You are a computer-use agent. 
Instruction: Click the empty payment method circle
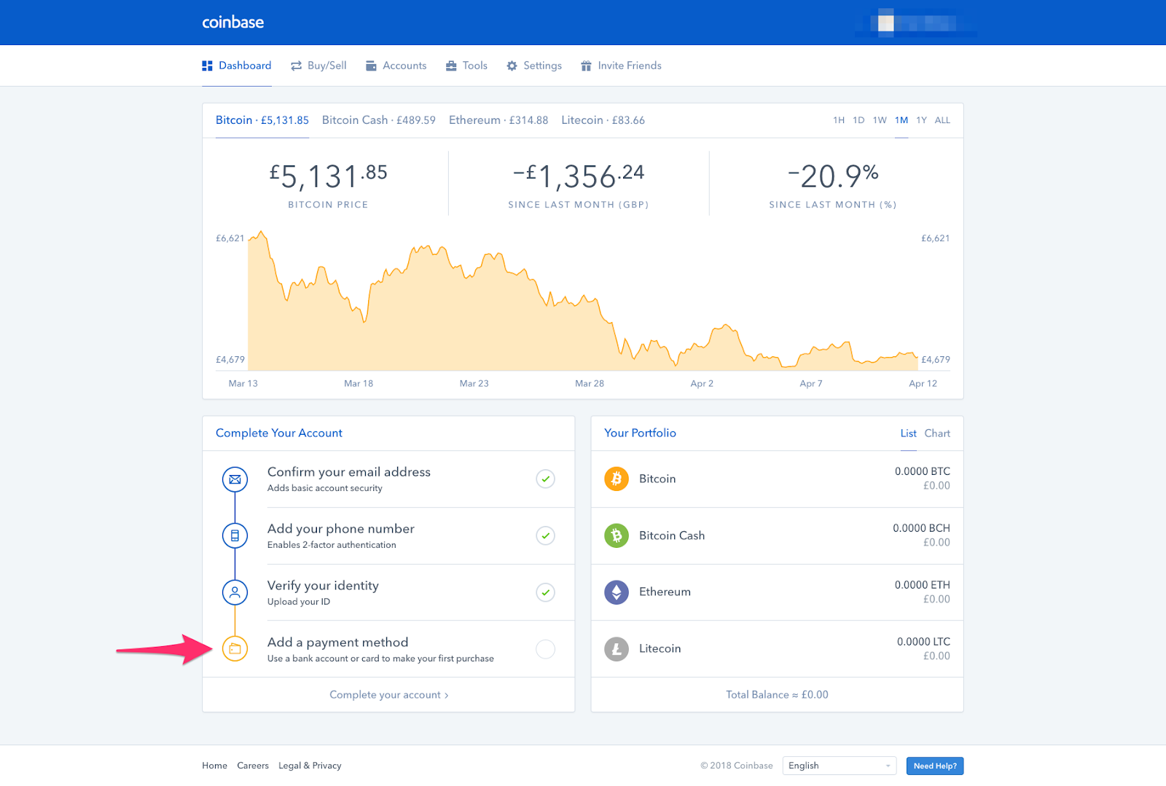tap(545, 648)
